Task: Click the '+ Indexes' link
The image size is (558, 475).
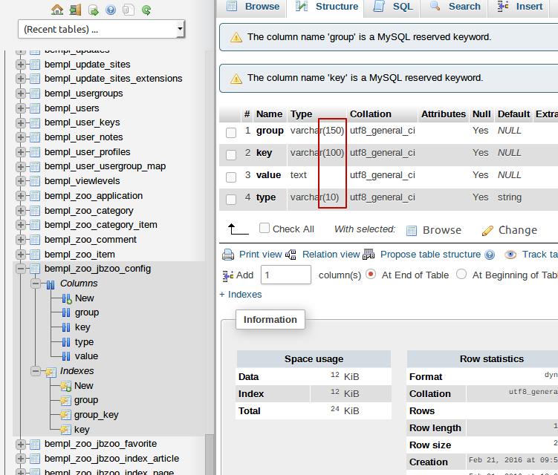Action: [x=240, y=294]
